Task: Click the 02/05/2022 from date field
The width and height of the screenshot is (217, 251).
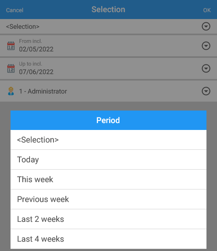Action: point(108,46)
